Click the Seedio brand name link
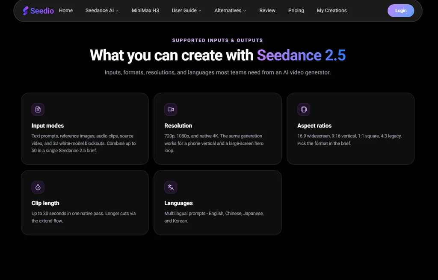This screenshot has width=438, height=280. (42, 11)
